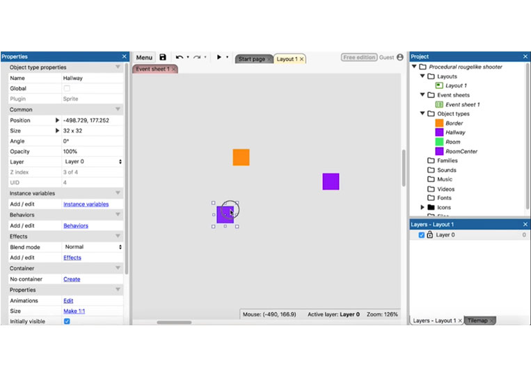
Task: Select the RoomCenter object type icon
Action: click(x=439, y=151)
